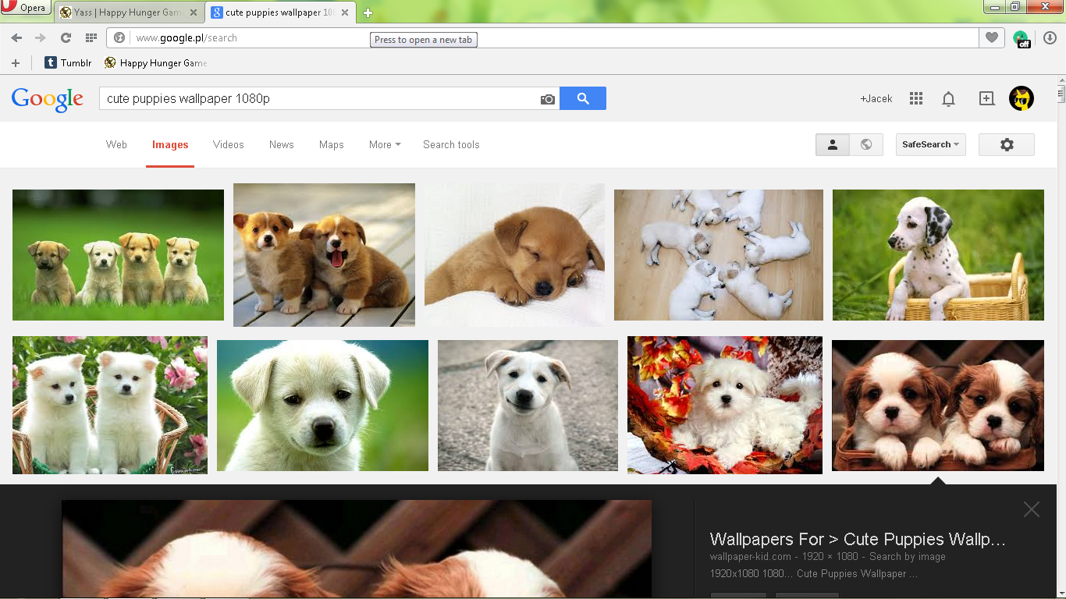This screenshot has height=599, width=1066.
Task: Open Search tools options
Action: coord(451,144)
